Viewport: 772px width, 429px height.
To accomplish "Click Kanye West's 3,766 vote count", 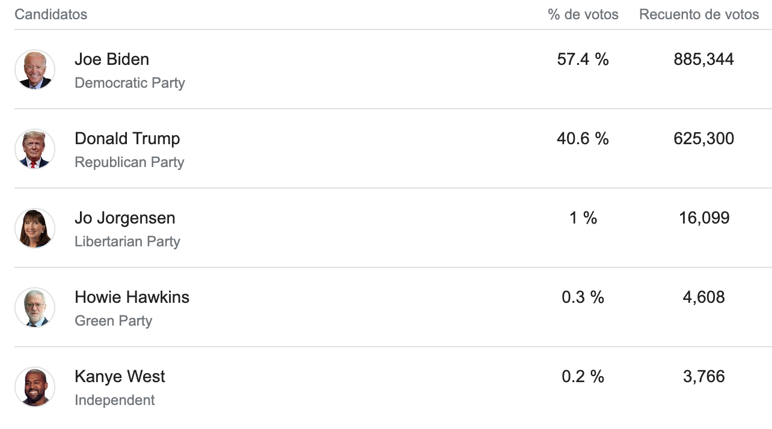I will 703,377.
